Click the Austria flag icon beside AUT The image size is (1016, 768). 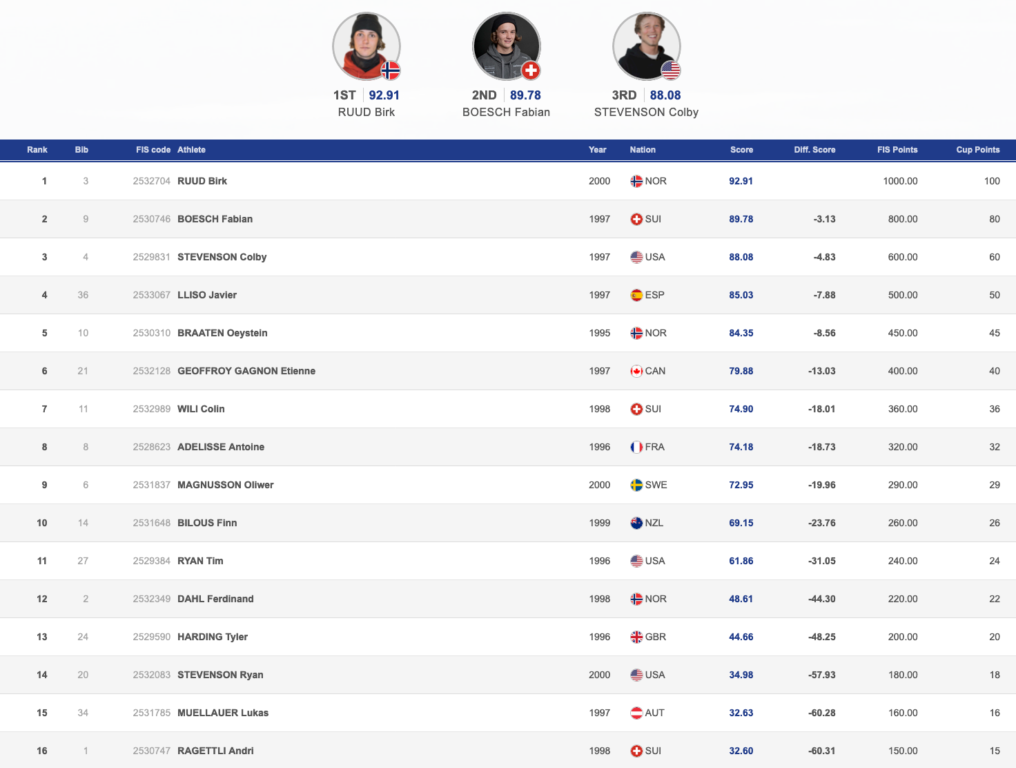click(636, 713)
